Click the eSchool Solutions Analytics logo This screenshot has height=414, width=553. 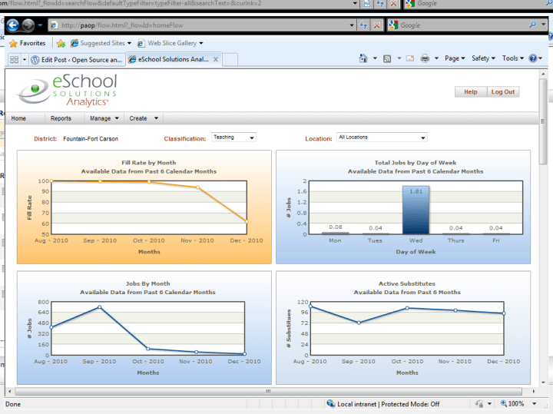click(68, 91)
